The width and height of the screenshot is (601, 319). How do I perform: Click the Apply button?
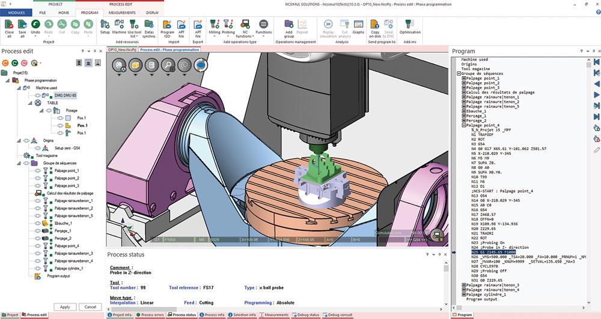(65, 307)
